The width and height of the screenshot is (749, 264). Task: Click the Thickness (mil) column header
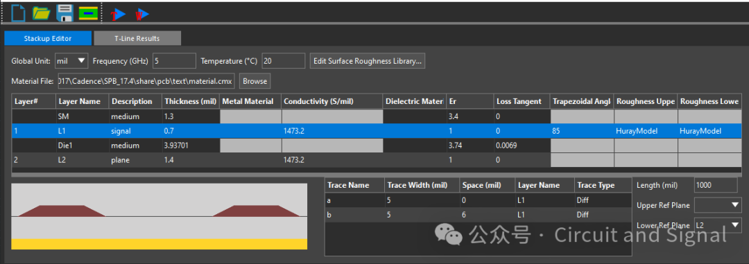190,101
